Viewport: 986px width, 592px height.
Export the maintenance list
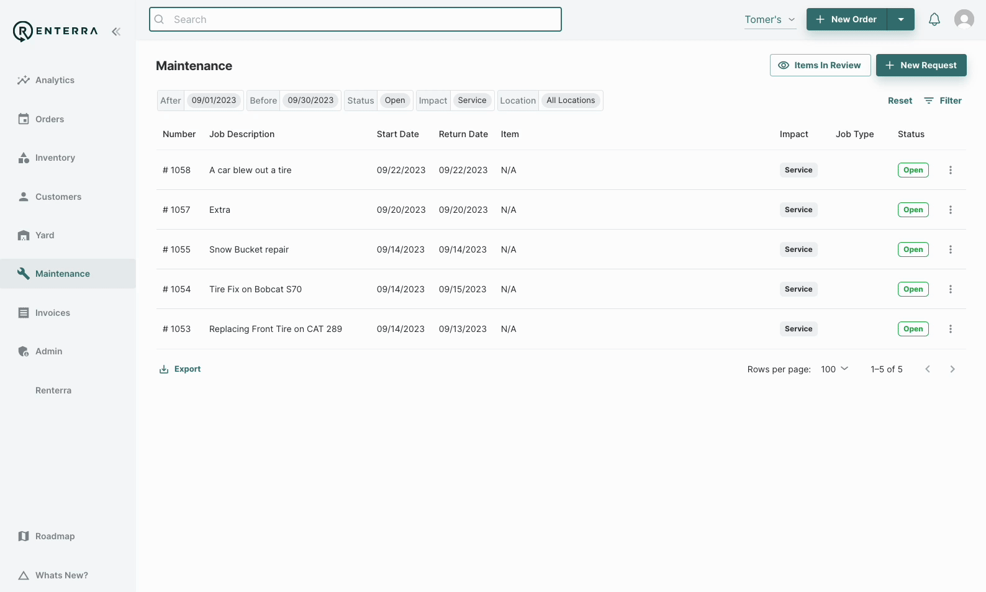pos(180,369)
